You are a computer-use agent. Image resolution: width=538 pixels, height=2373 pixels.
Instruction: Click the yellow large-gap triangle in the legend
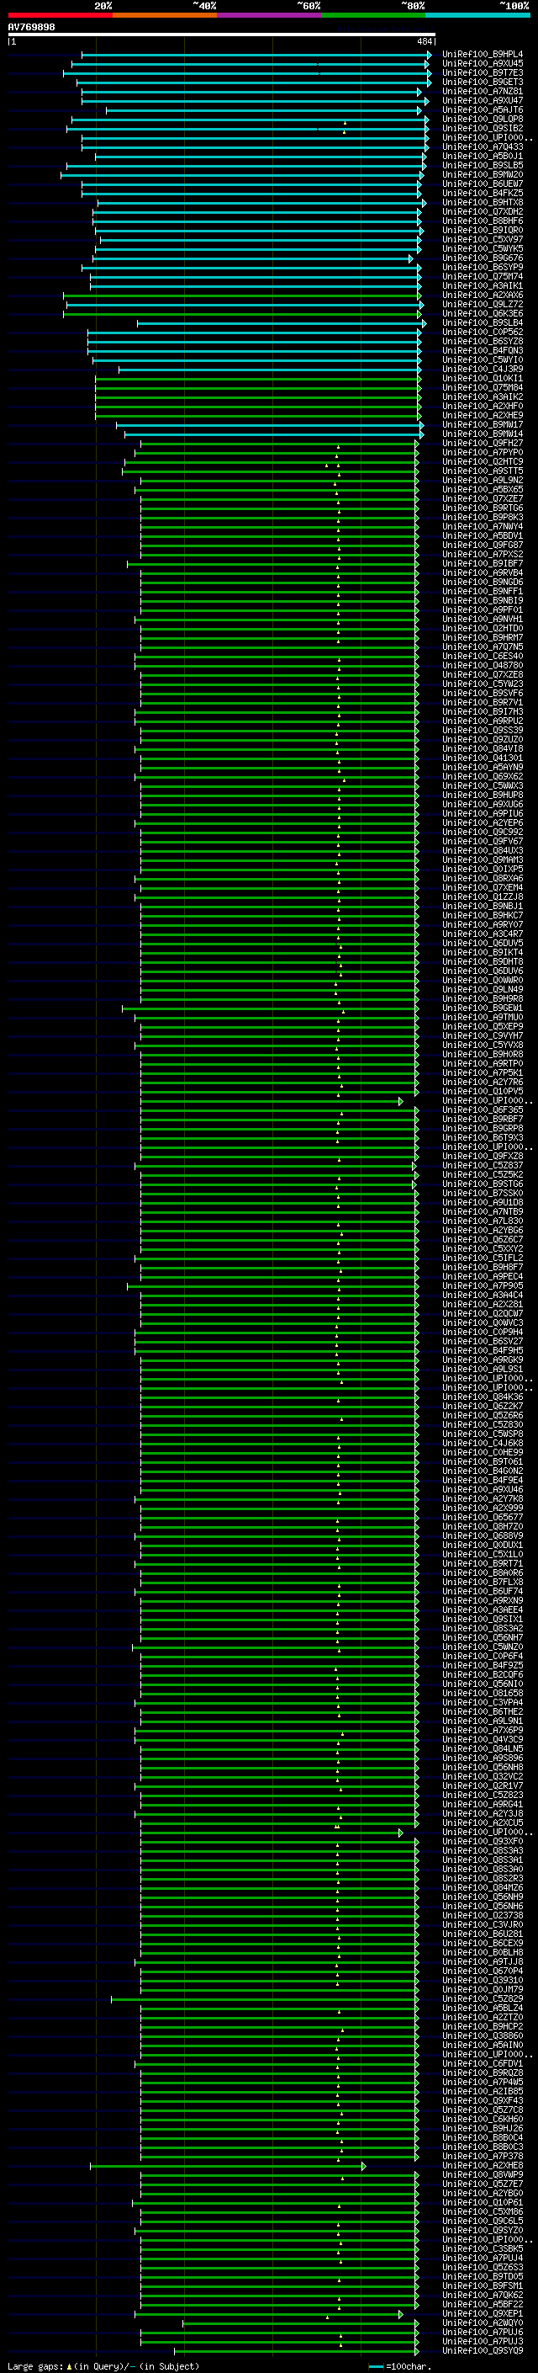(69, 2365)
